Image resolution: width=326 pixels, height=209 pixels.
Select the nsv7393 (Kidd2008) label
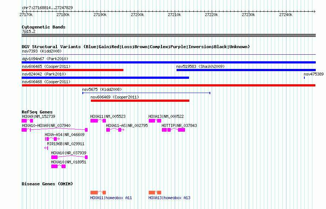tap(42, 51)
